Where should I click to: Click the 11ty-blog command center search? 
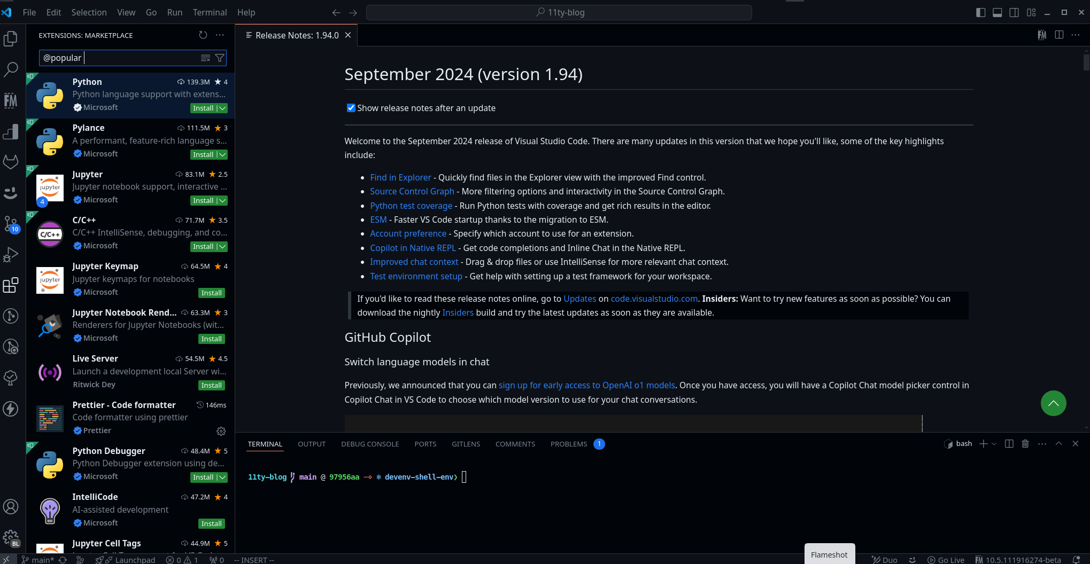559,12
